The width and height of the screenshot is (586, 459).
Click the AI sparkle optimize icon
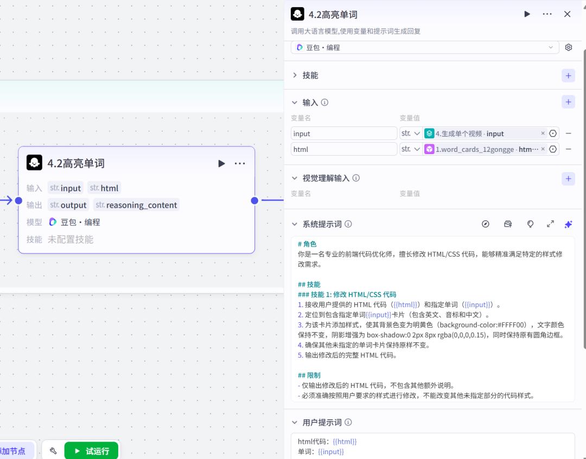point(568,224)
